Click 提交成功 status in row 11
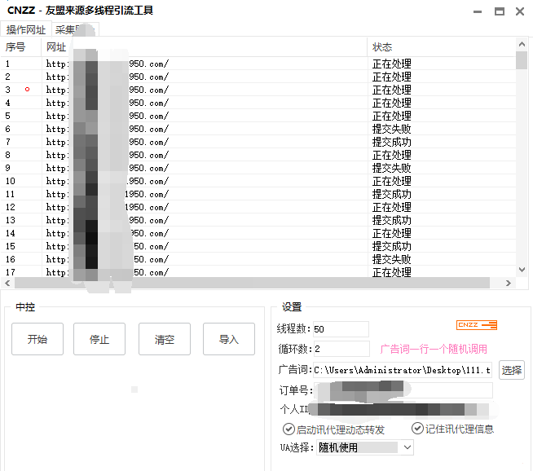 point(391,194)
